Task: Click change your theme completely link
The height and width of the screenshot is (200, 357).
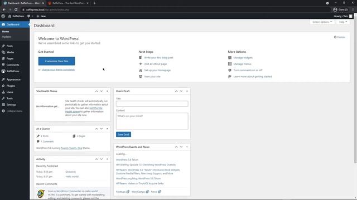Action: 58,69
